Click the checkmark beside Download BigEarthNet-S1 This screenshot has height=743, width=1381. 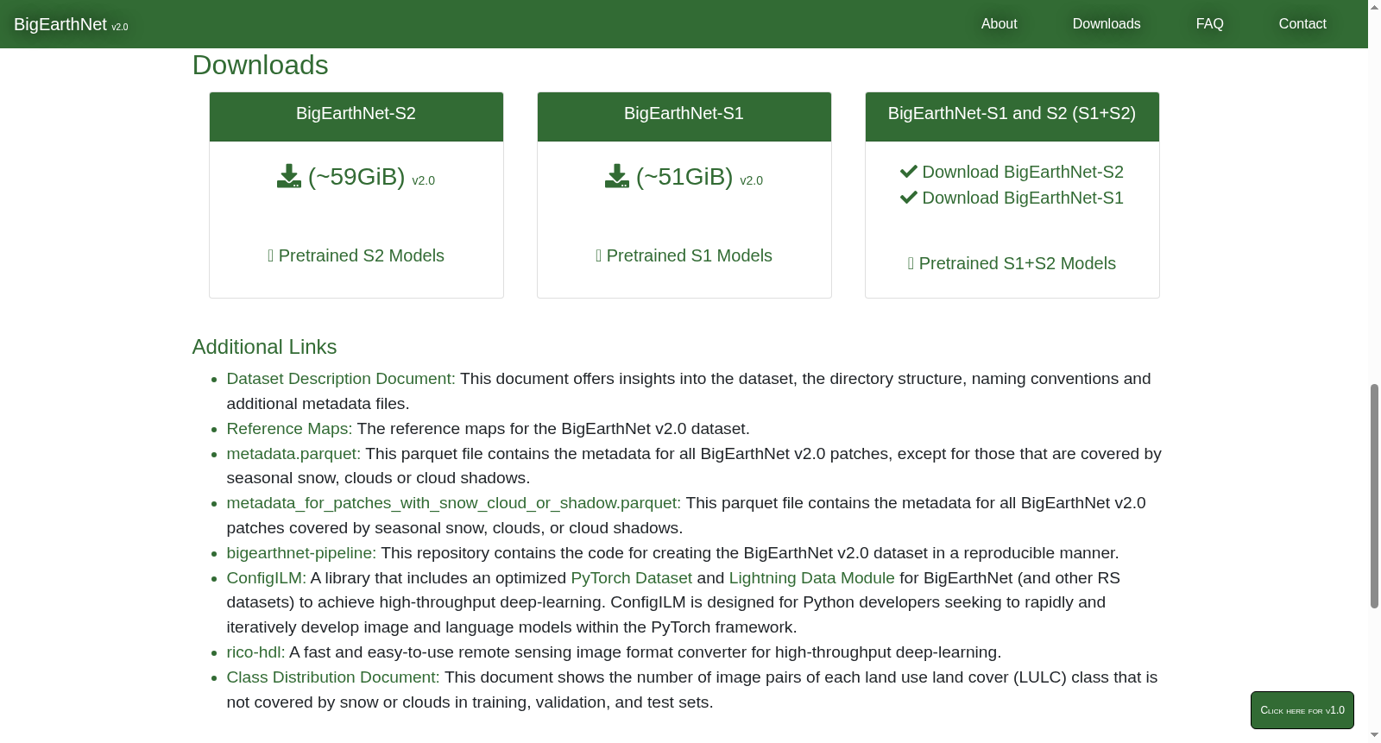[909, 198]
